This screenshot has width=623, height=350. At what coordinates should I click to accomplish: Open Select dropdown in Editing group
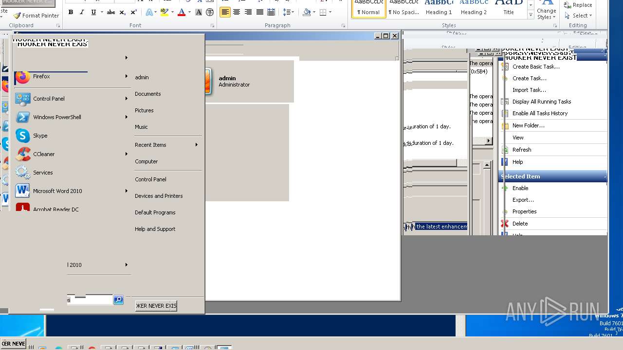pos(578,16)
